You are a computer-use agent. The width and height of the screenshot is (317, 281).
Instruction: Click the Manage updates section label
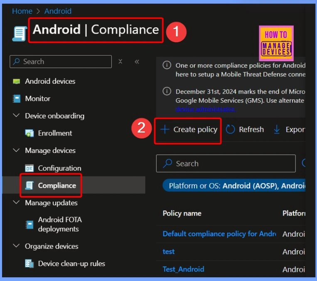coord(51,203)
